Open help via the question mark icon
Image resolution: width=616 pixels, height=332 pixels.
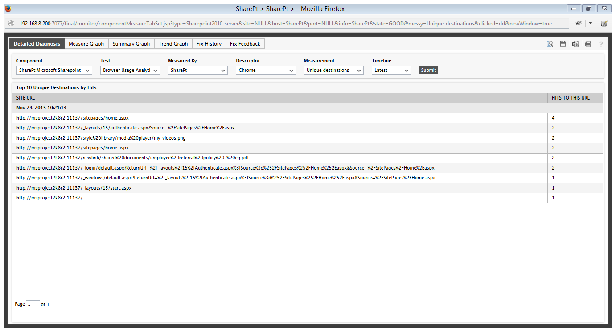coord(601,44)
